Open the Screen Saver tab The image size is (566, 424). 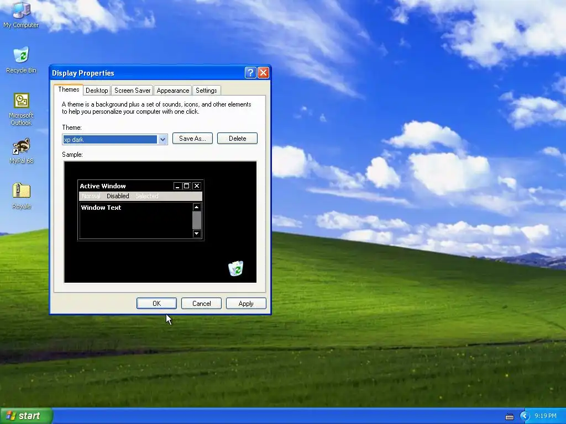point(133,91)
